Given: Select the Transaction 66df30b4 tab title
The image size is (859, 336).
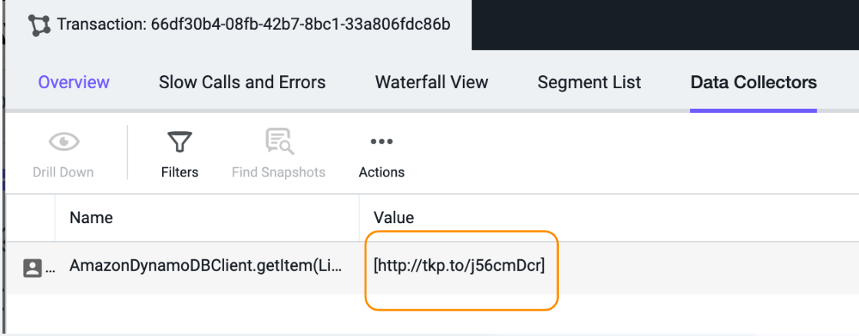Looking at the screenshot, I should [253, 25].
